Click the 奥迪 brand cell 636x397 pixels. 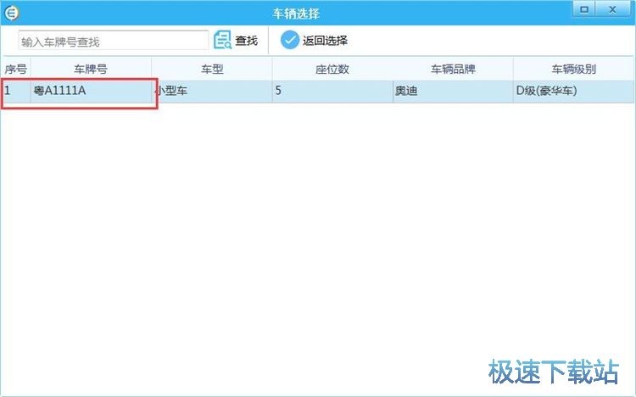point(453,91)
